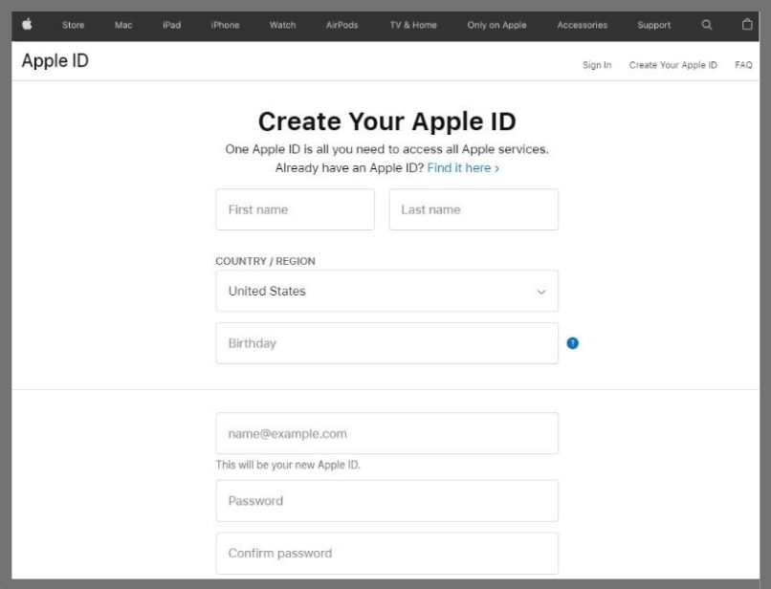Open the iPad menu
Image resolution: width=771 pixels, height=589 pixels.
coord(171,25)
